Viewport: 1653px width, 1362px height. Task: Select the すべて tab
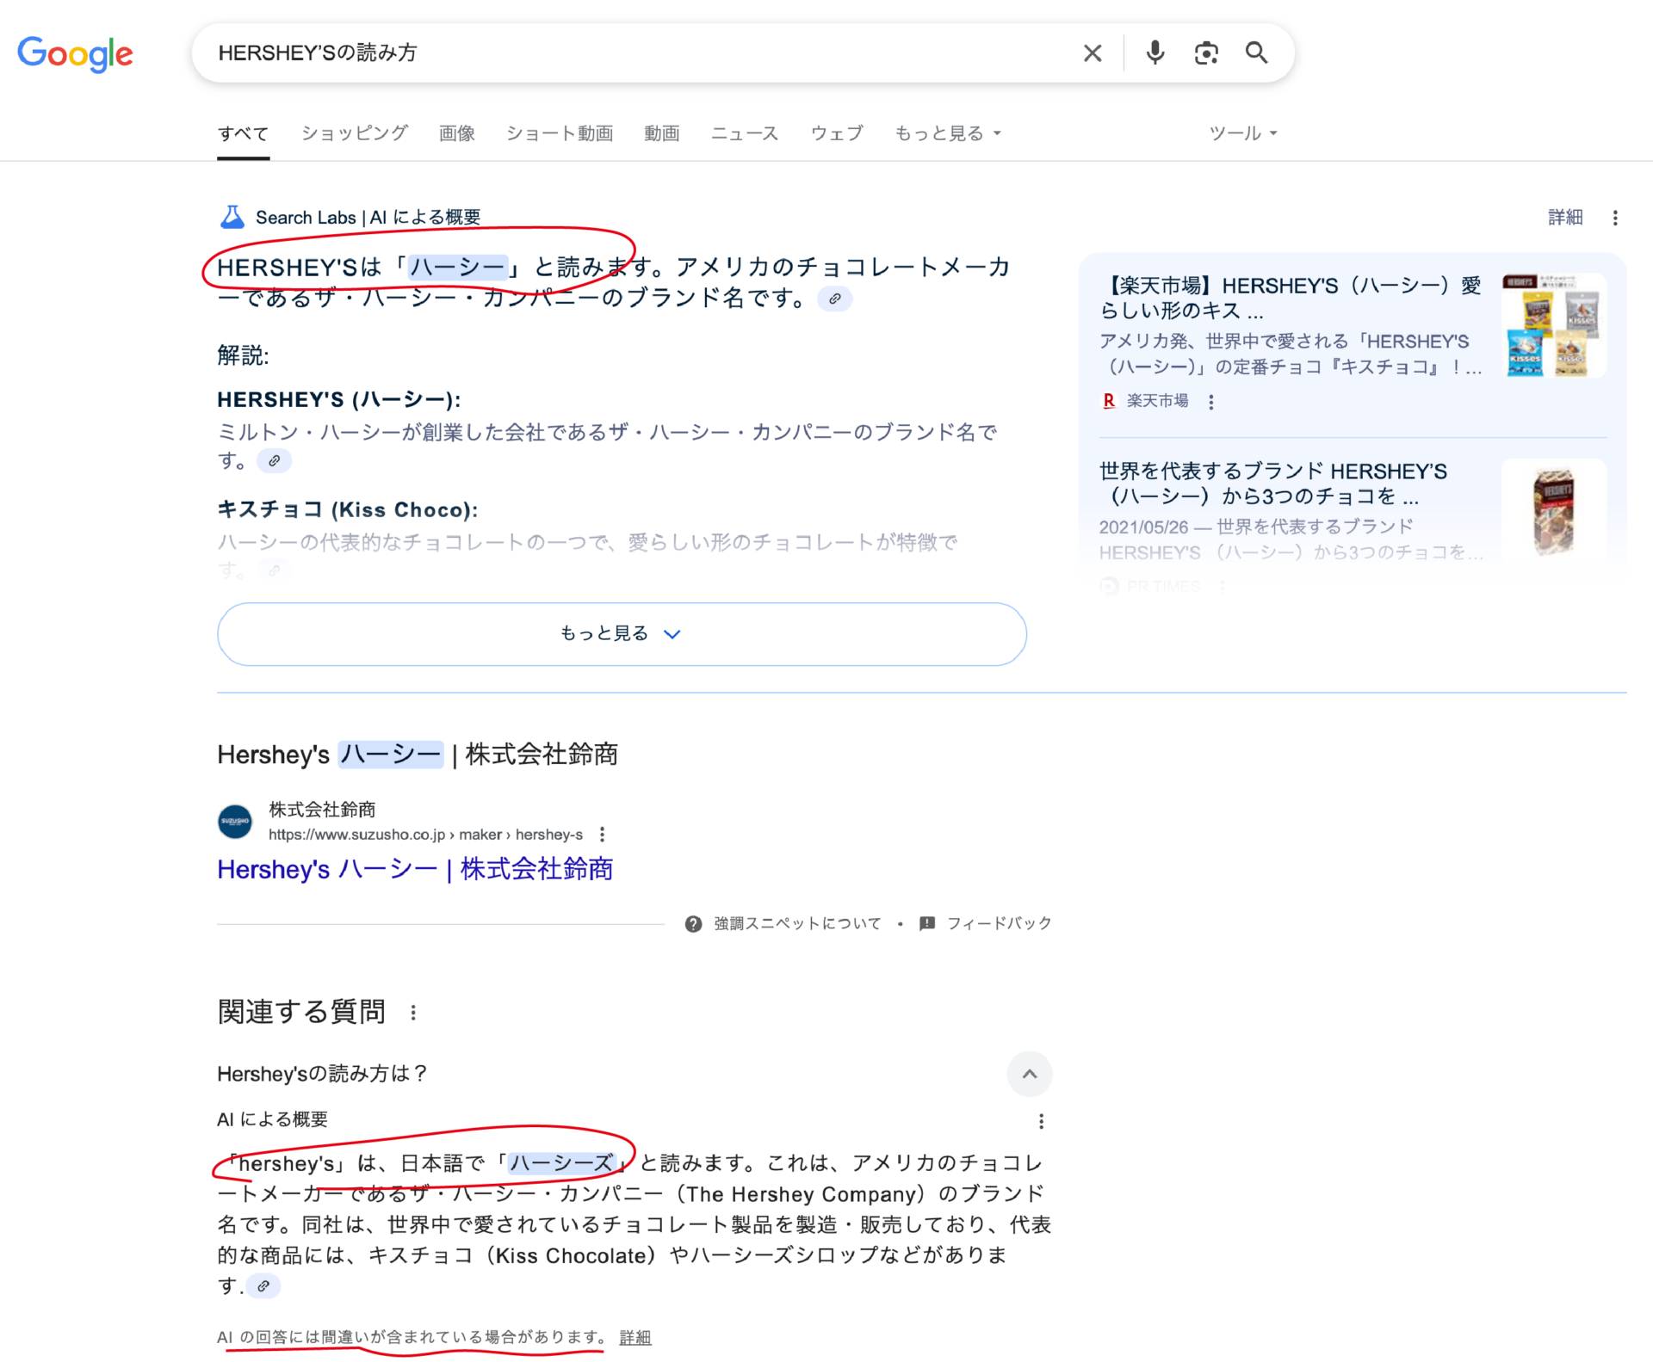pos(243,133)
